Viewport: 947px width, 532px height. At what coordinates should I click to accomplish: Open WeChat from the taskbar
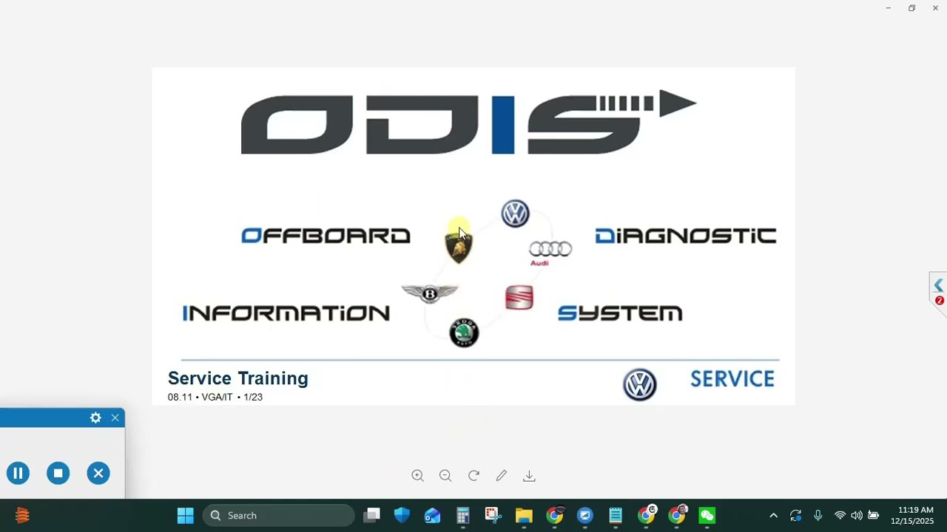coord(707,516)
